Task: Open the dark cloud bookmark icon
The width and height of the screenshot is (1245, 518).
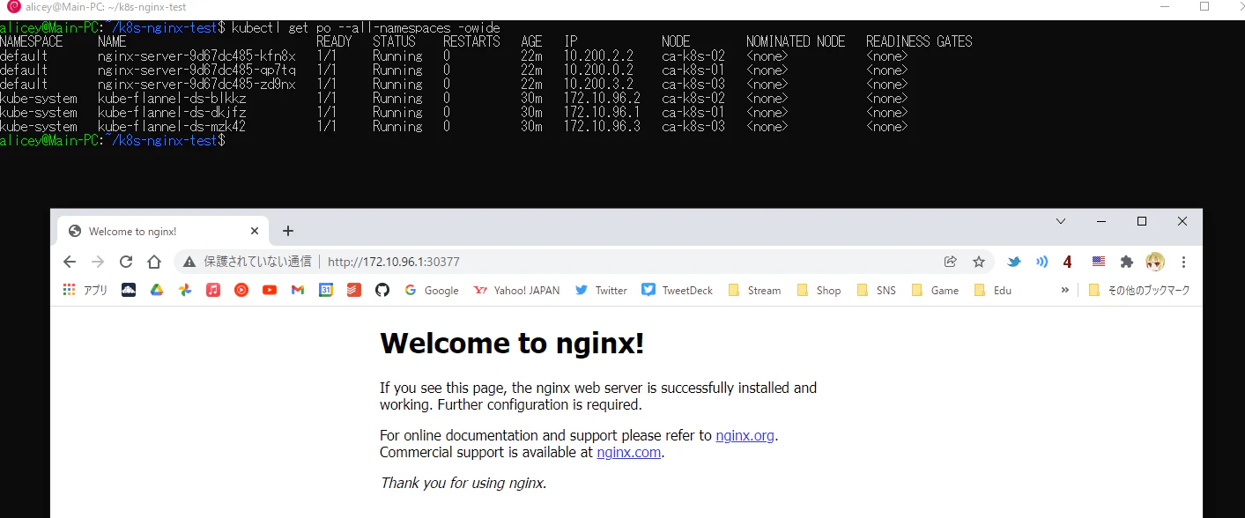Action: coord(129,290)
